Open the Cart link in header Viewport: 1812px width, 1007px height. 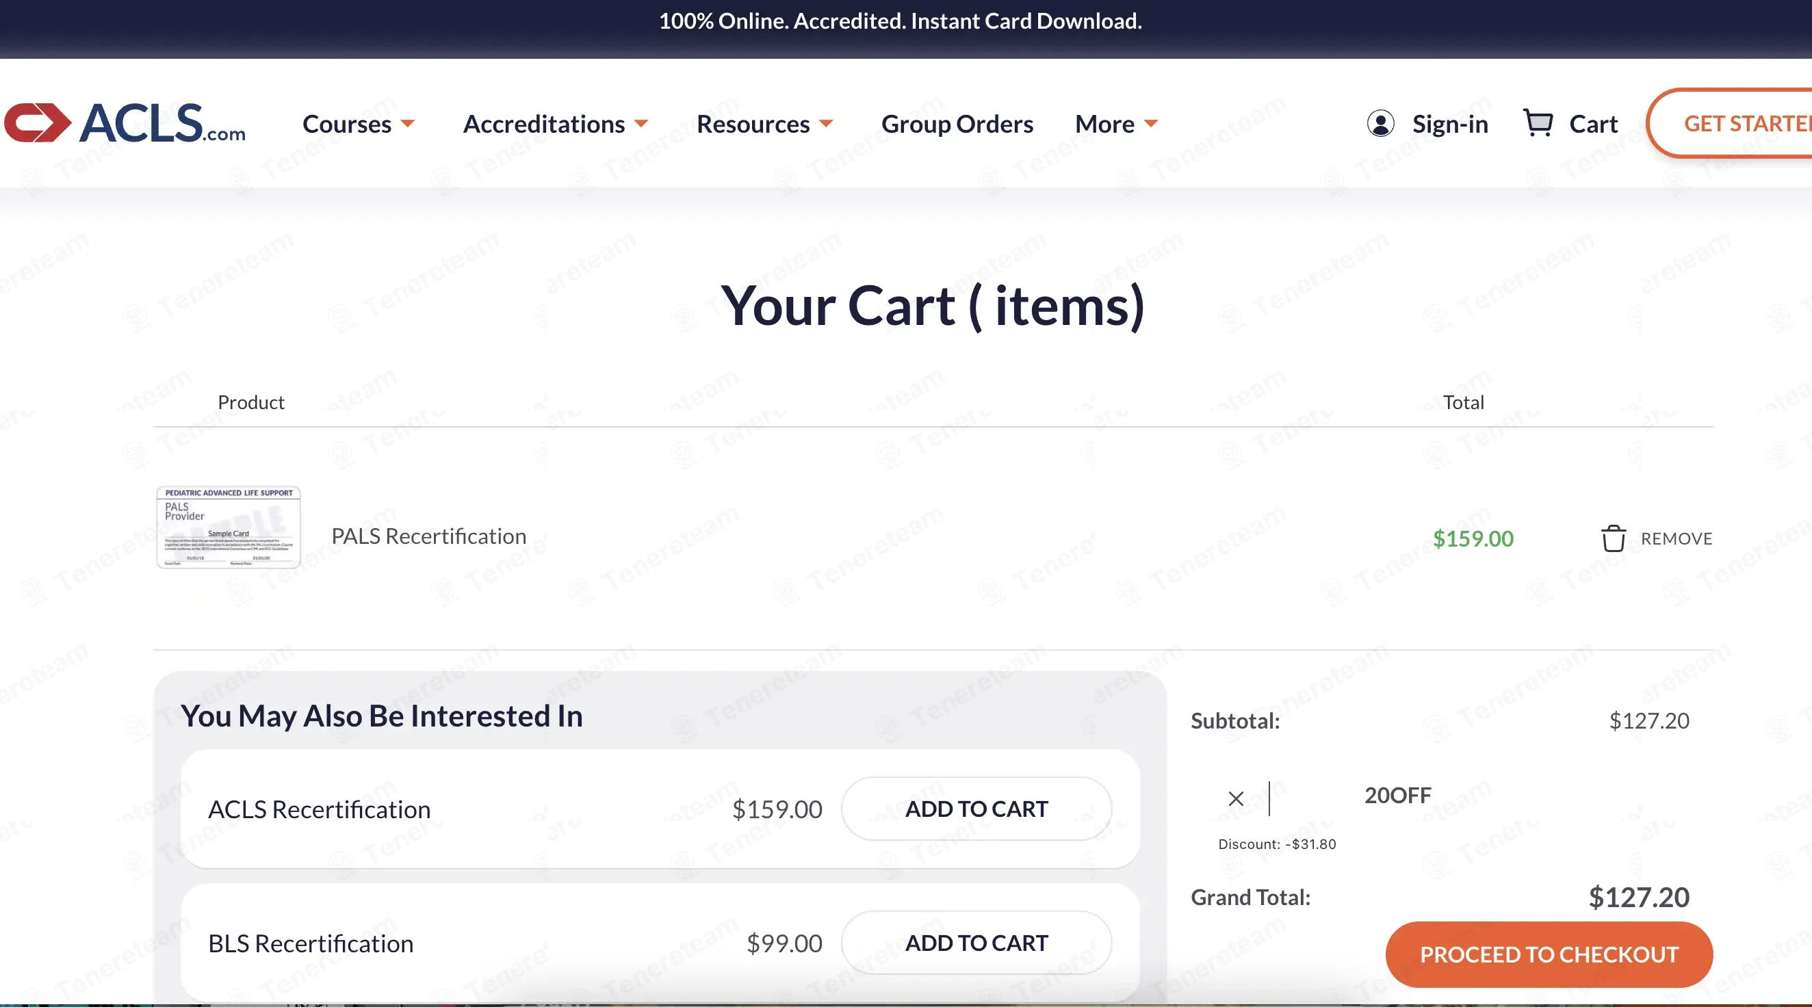[1593, 124]
